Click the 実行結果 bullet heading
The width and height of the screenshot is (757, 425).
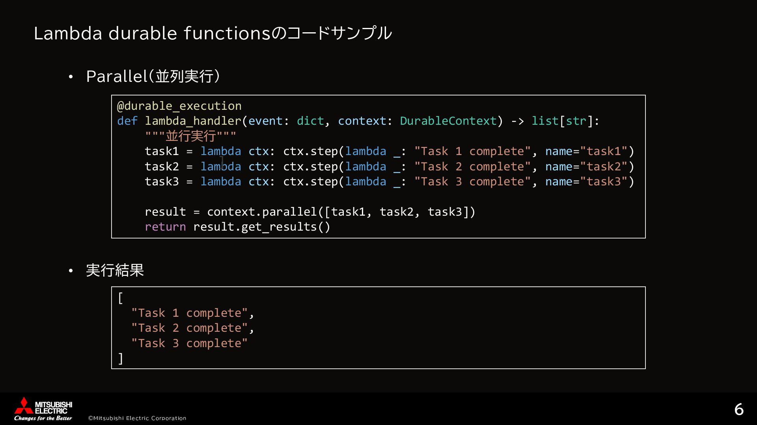click(115, 270)
